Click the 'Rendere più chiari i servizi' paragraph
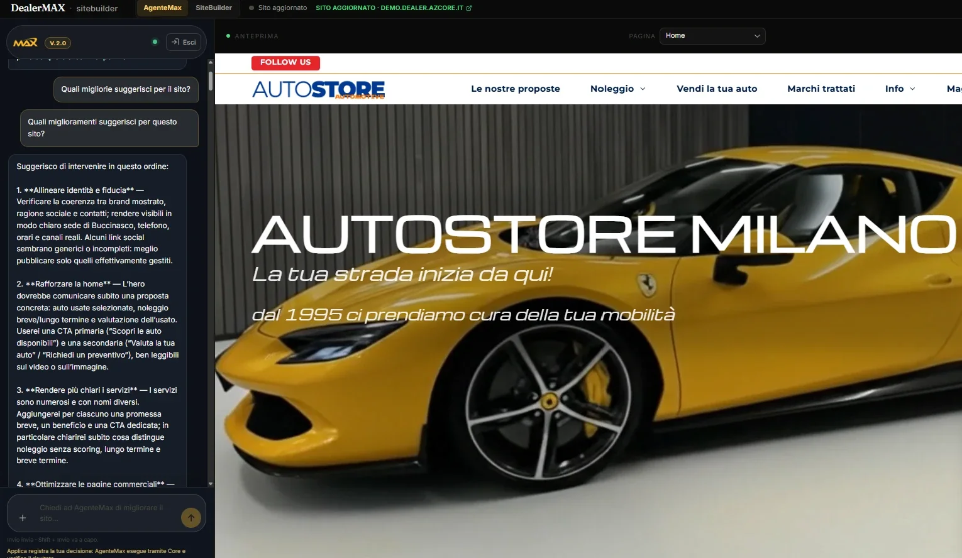Screen dimensions: 962x558 [98, 425]
